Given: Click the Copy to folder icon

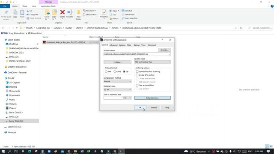Looking at the screenshot, I should (x=54, y=12).
